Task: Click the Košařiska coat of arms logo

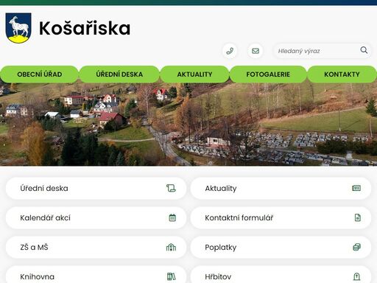Action: (x=18, y=28)
